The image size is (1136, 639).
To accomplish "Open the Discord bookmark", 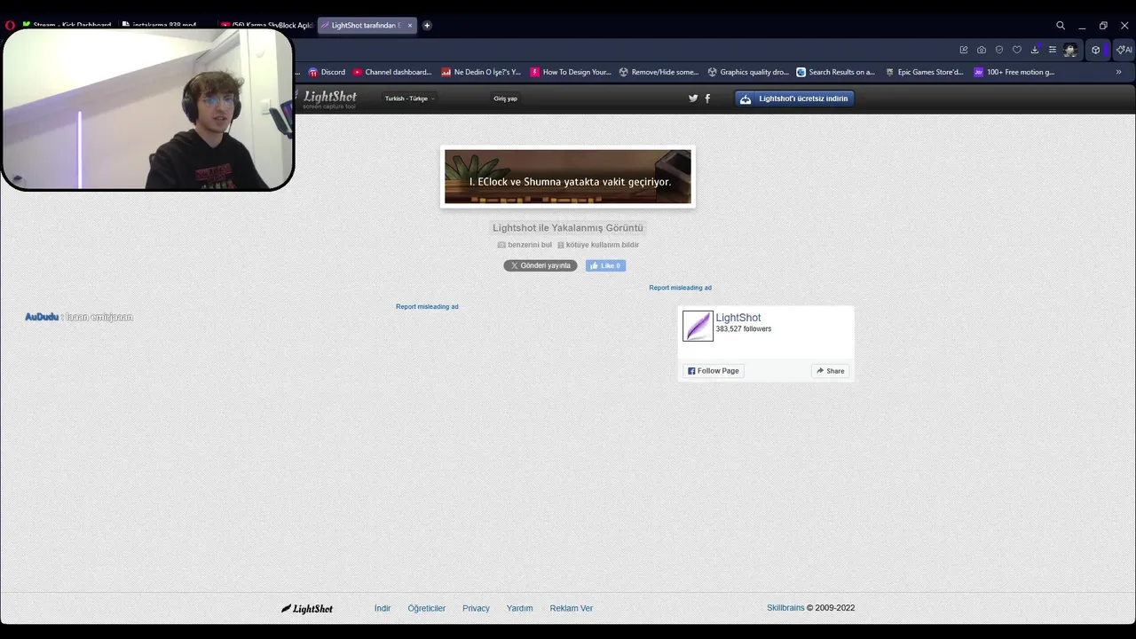I will point(327,72).
